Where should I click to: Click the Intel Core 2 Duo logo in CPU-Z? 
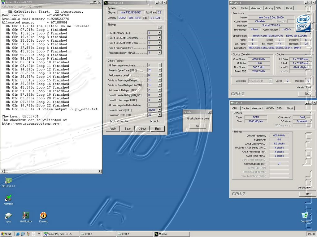303,23
